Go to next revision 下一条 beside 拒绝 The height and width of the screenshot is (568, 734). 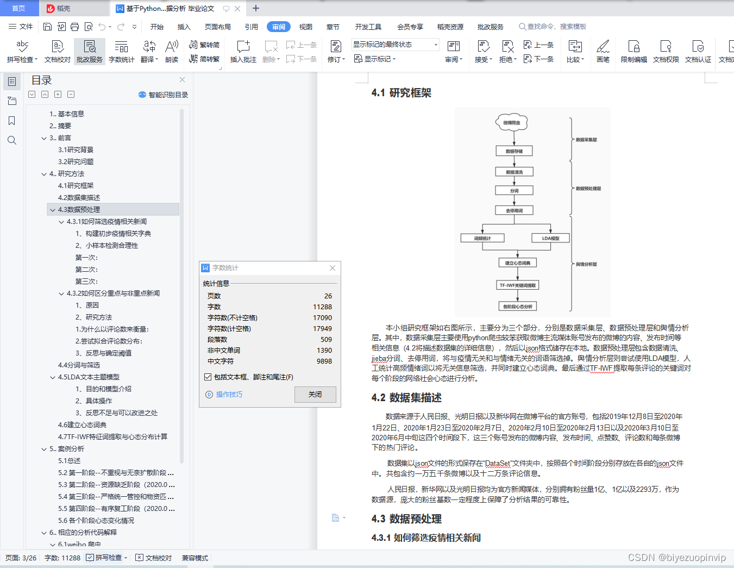(x=538, y=59)
